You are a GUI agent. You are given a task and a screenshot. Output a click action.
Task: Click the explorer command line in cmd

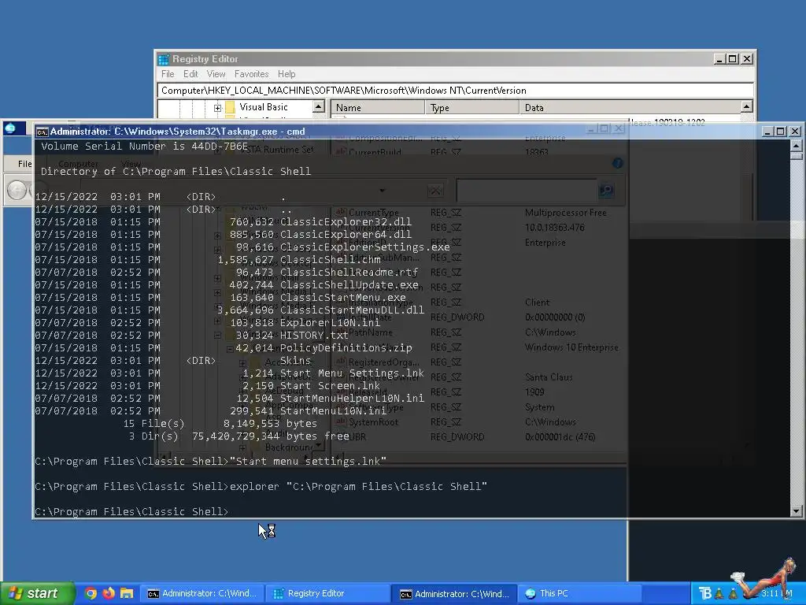pyautogui.click(x=261, y=486)
